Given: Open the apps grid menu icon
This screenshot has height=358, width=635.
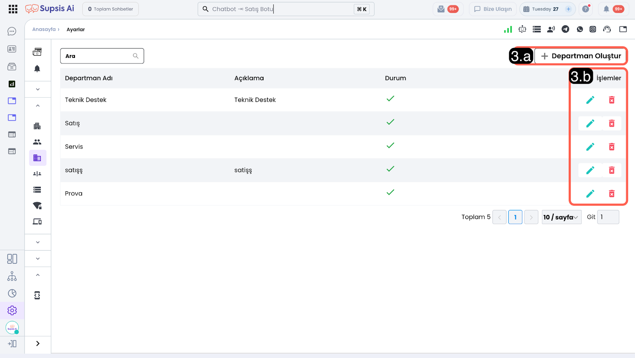Looking at the screenshot, I should pos(13,9).
